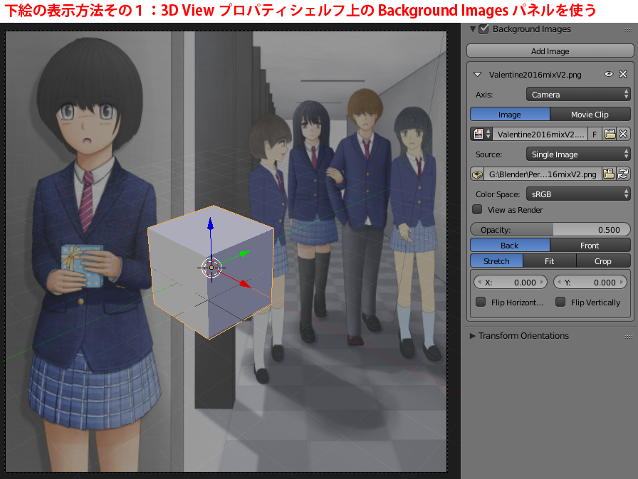
Task: Click the pack image icon
Action: point(477,174)
